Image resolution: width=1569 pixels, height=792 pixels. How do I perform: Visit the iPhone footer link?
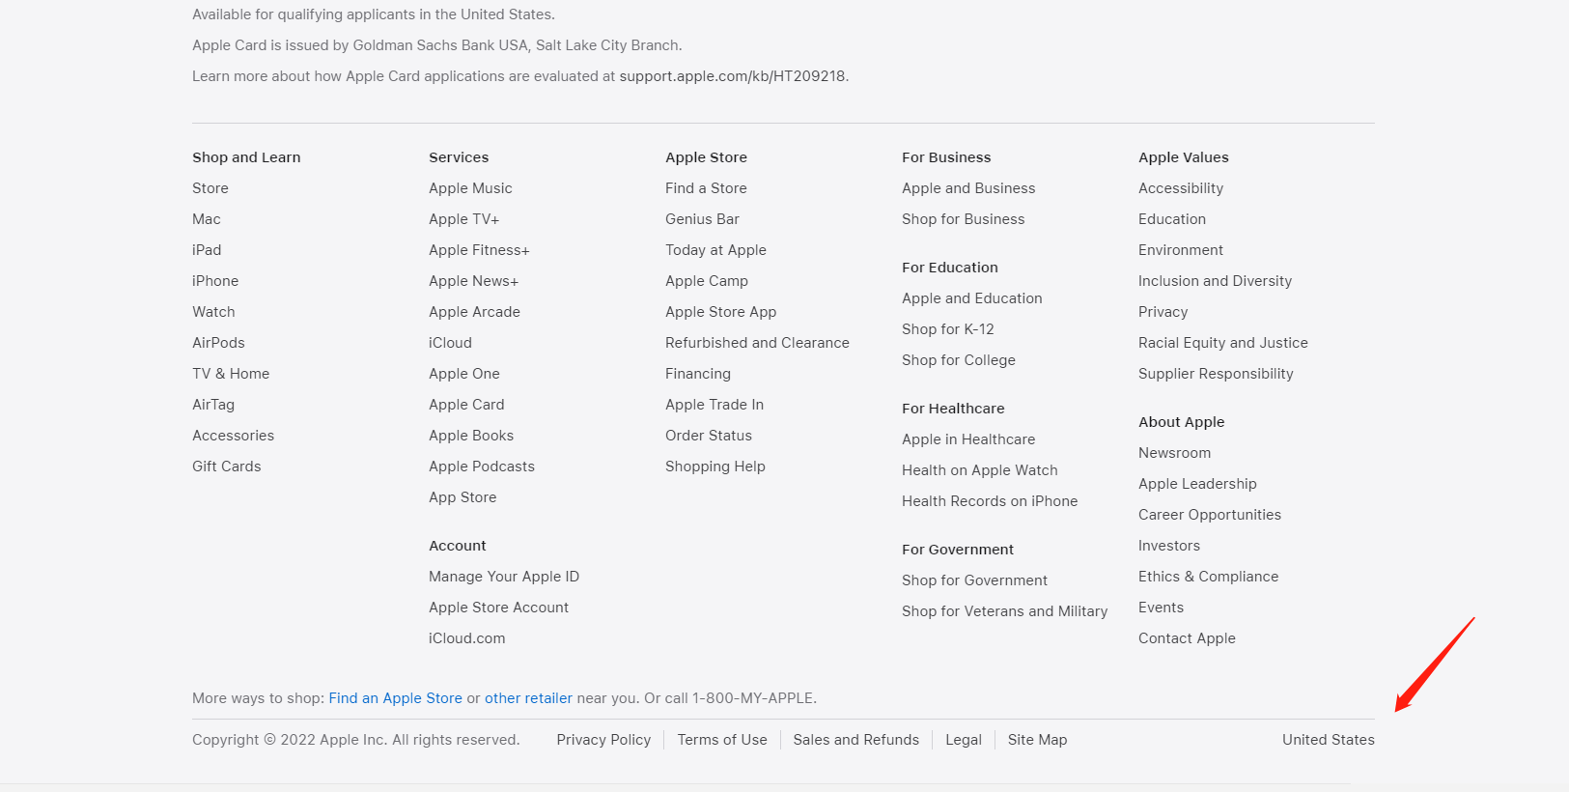tap(215, 281)
